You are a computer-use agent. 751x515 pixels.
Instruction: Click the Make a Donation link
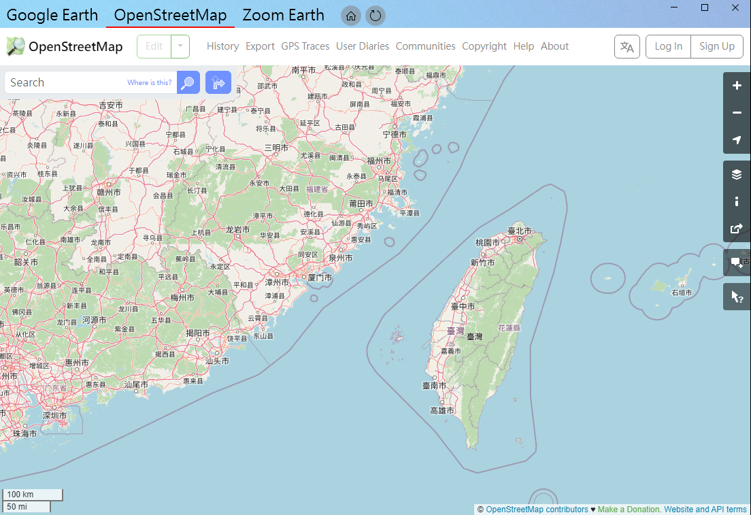point(629,510)
